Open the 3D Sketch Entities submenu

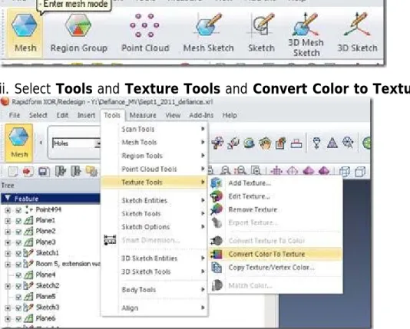pyautogui.click(x=154, y=258)
